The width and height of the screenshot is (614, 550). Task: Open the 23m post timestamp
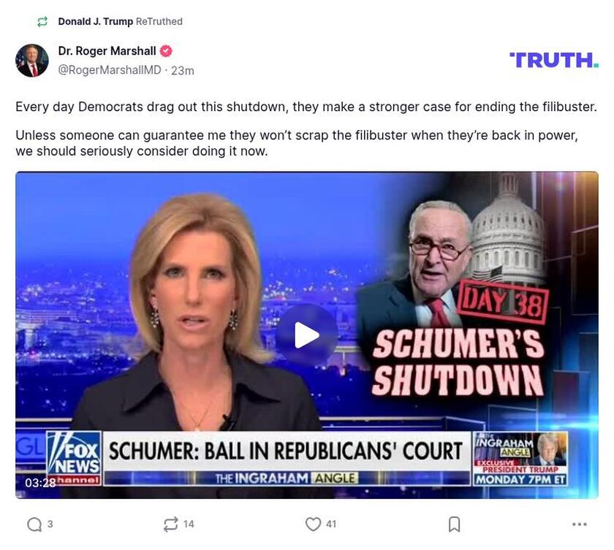(183, 70)
